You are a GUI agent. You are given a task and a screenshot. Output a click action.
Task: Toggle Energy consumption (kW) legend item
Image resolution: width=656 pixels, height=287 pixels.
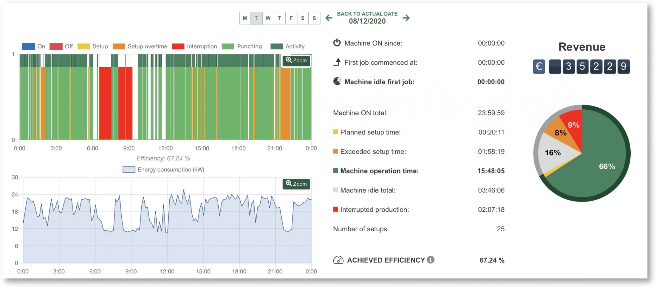[163, 170]
